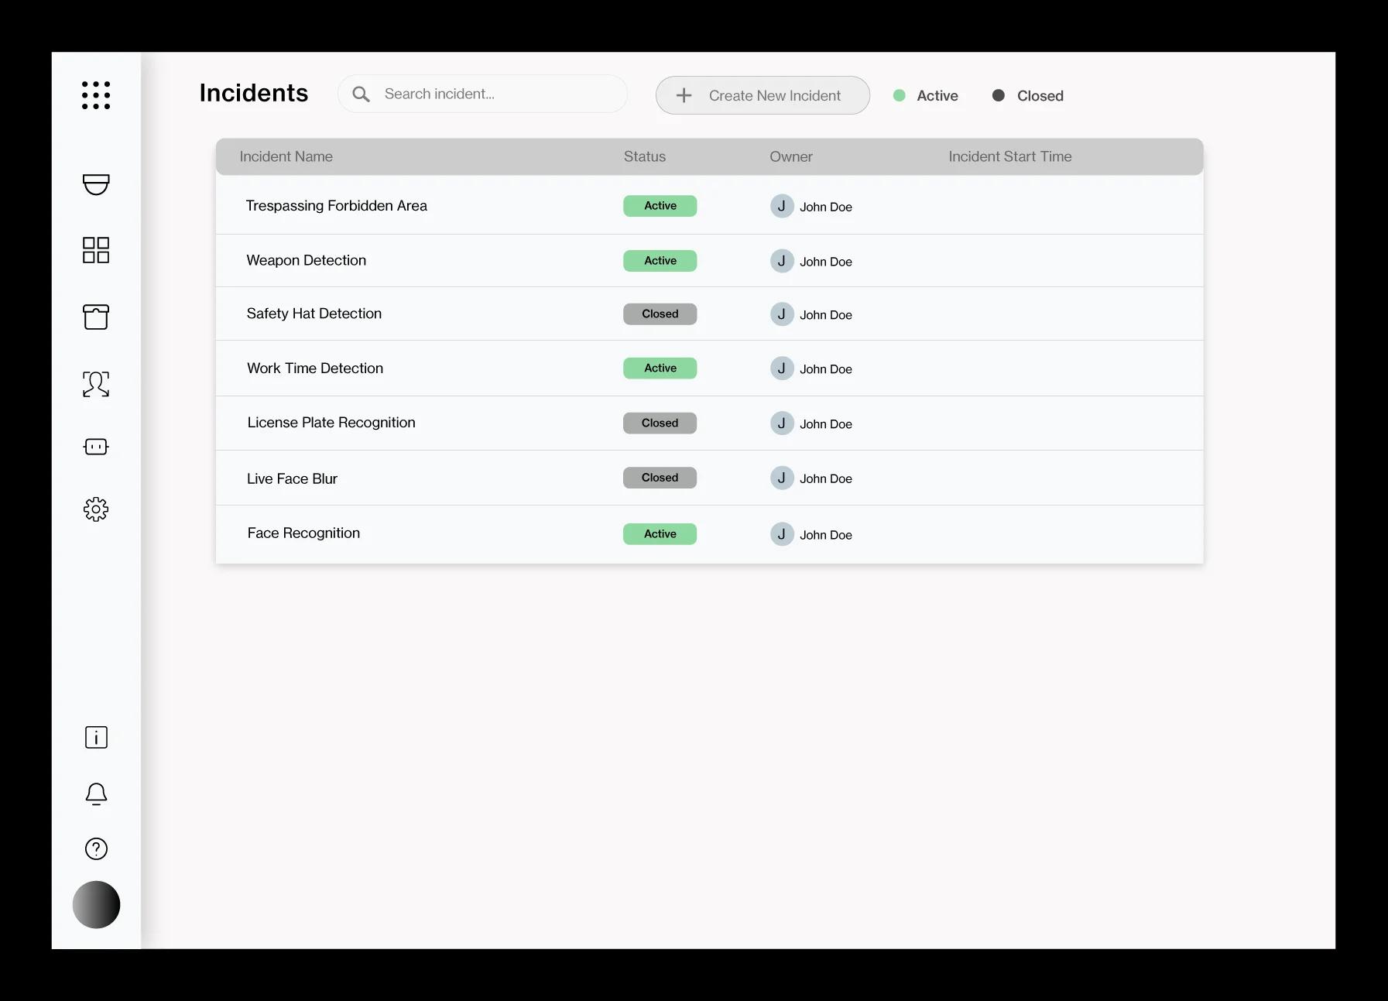
Task: Sort by Incident Start Time header
Action: (1010, 156)
